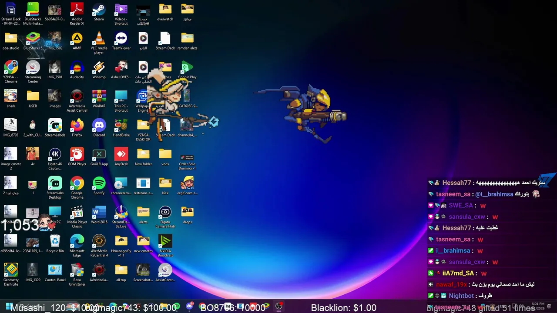557x313 pixels.
Task: Select the new emotes folder
Action: click(x=143, y=244)
